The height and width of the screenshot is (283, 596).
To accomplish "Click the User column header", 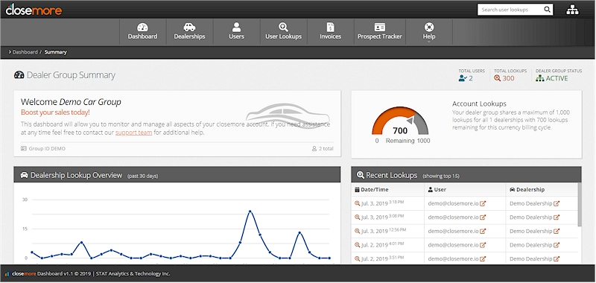I will (x=437, y=190).
